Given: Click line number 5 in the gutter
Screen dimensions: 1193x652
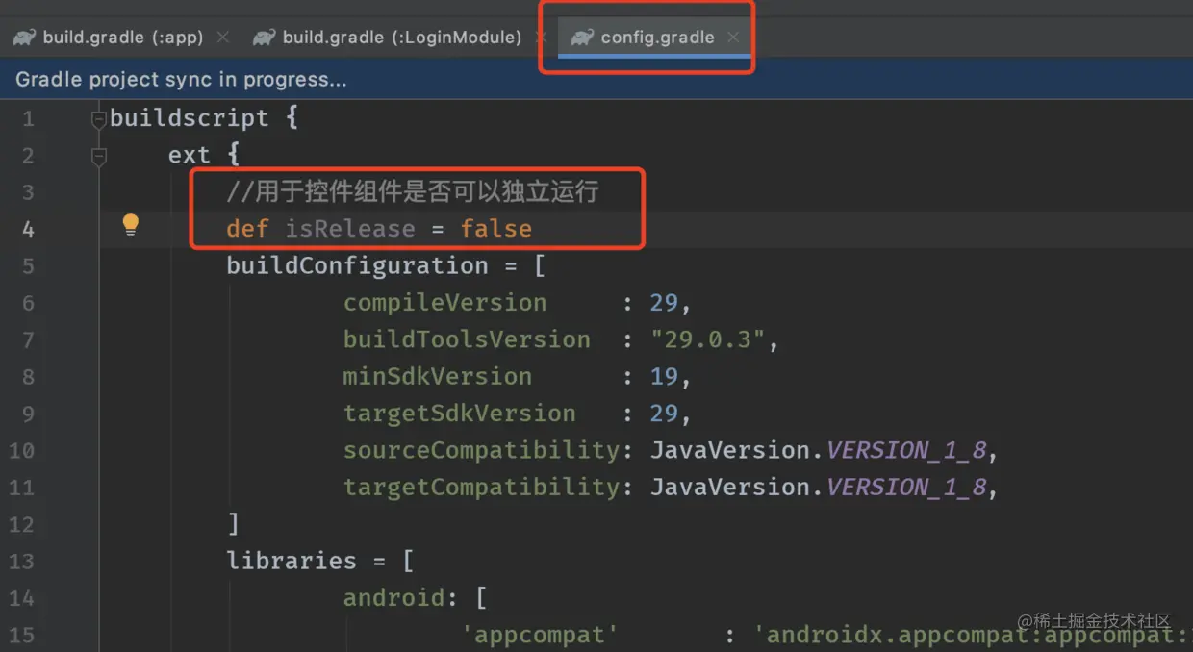Looking at the screenshot, I should point(27,266).
